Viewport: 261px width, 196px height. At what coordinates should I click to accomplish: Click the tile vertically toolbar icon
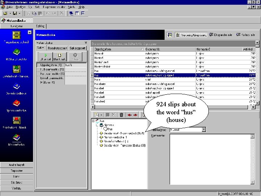(x=77, y=13)
